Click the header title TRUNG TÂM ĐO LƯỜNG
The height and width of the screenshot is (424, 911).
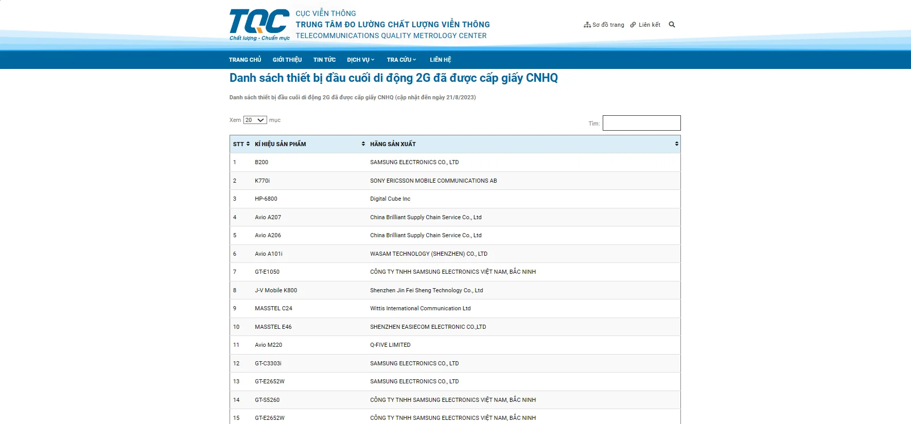coord(393,24)
